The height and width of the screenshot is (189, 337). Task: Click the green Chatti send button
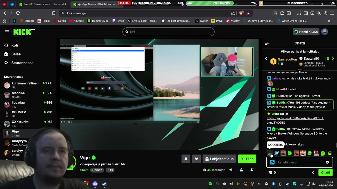pos(325,172)
